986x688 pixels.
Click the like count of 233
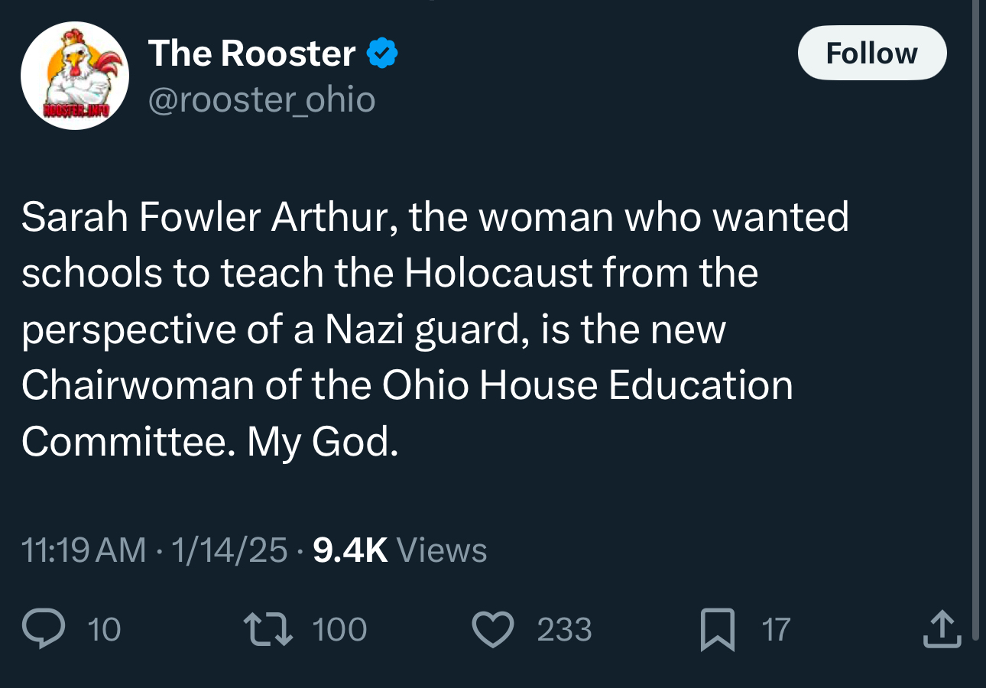point(564,629)
